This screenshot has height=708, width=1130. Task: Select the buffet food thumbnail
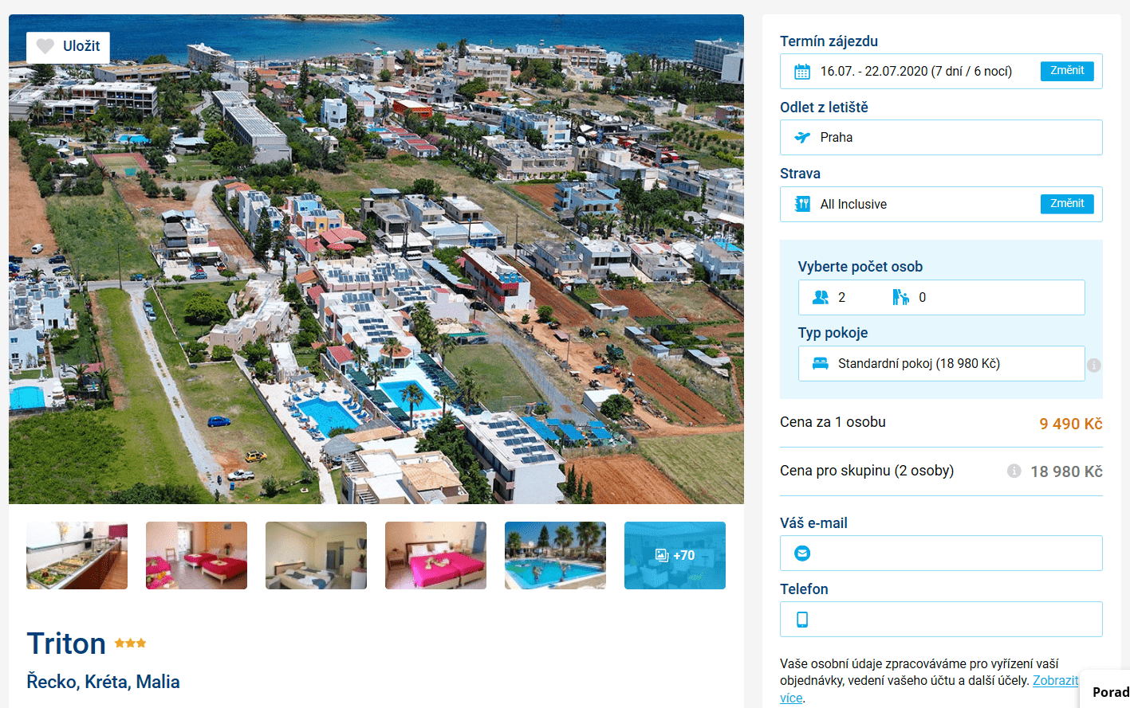pyautogui.click(x=77, y=555)
